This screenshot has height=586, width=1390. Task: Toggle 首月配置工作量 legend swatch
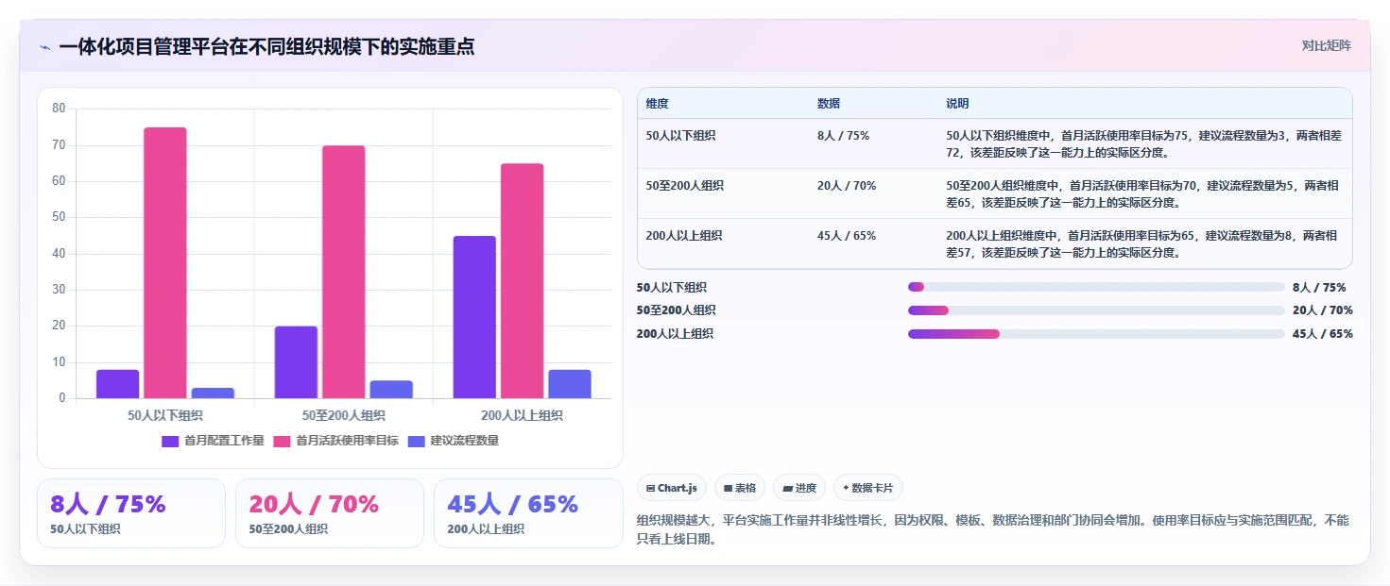pos(170,441)
